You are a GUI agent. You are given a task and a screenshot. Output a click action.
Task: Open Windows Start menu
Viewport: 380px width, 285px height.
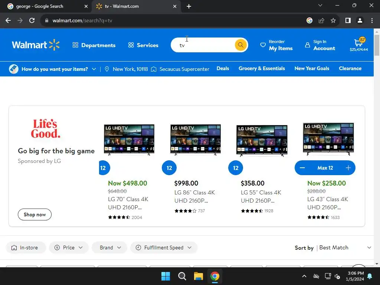(166, 276)
